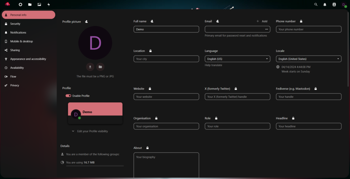Go to Availability settings
Image resolution: width=350 pixels, height=179 pixels.
(x=29, y=68)
